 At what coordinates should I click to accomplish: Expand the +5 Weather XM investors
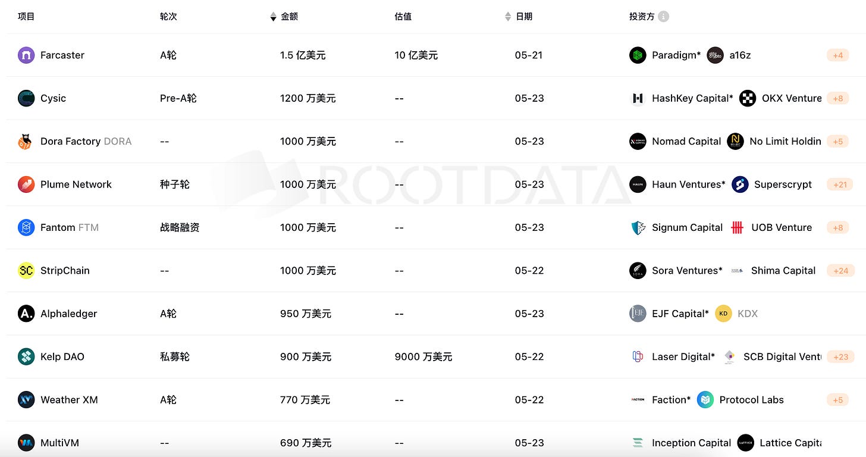(x=837, y=400)
